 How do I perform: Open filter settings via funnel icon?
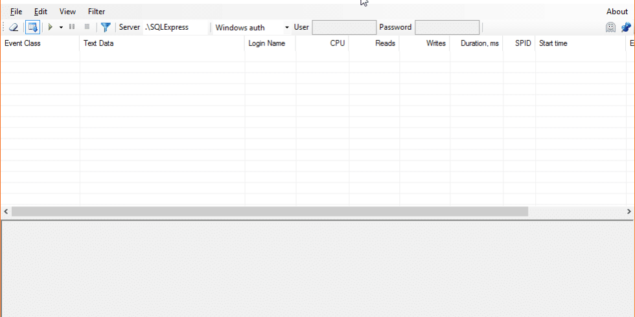[x=106, y=27]
